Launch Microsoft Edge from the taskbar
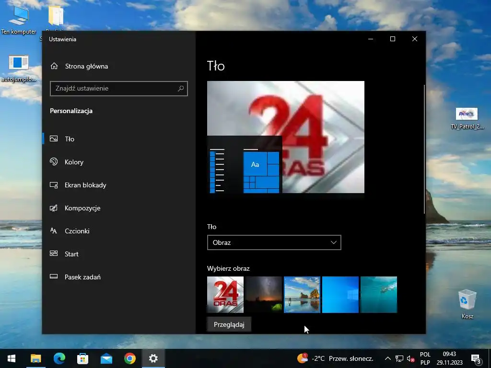This screenshot has width=491, height=368. click(x=59, y=358)
